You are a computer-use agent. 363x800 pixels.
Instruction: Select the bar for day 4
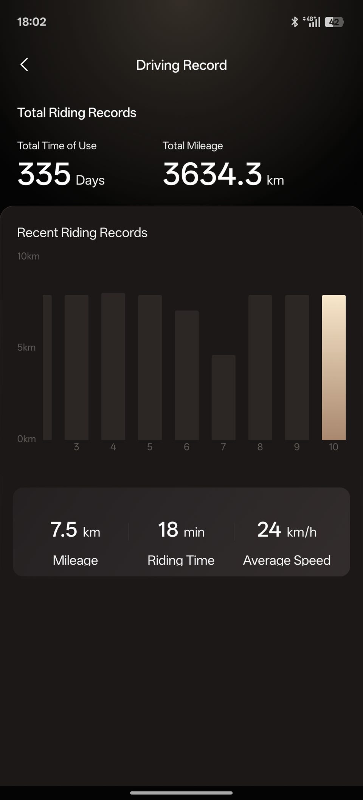coord(113,366)
